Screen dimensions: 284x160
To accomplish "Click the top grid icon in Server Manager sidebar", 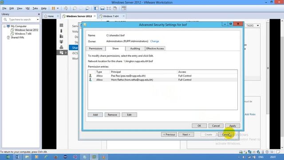I will 61,25.
